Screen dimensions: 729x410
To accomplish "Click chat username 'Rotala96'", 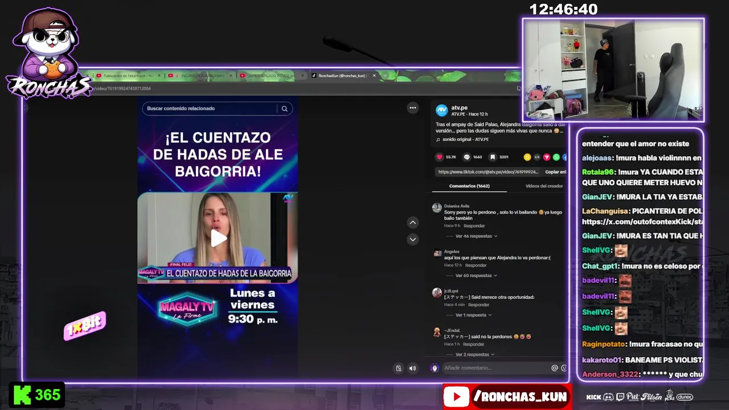I will point(598,172).
